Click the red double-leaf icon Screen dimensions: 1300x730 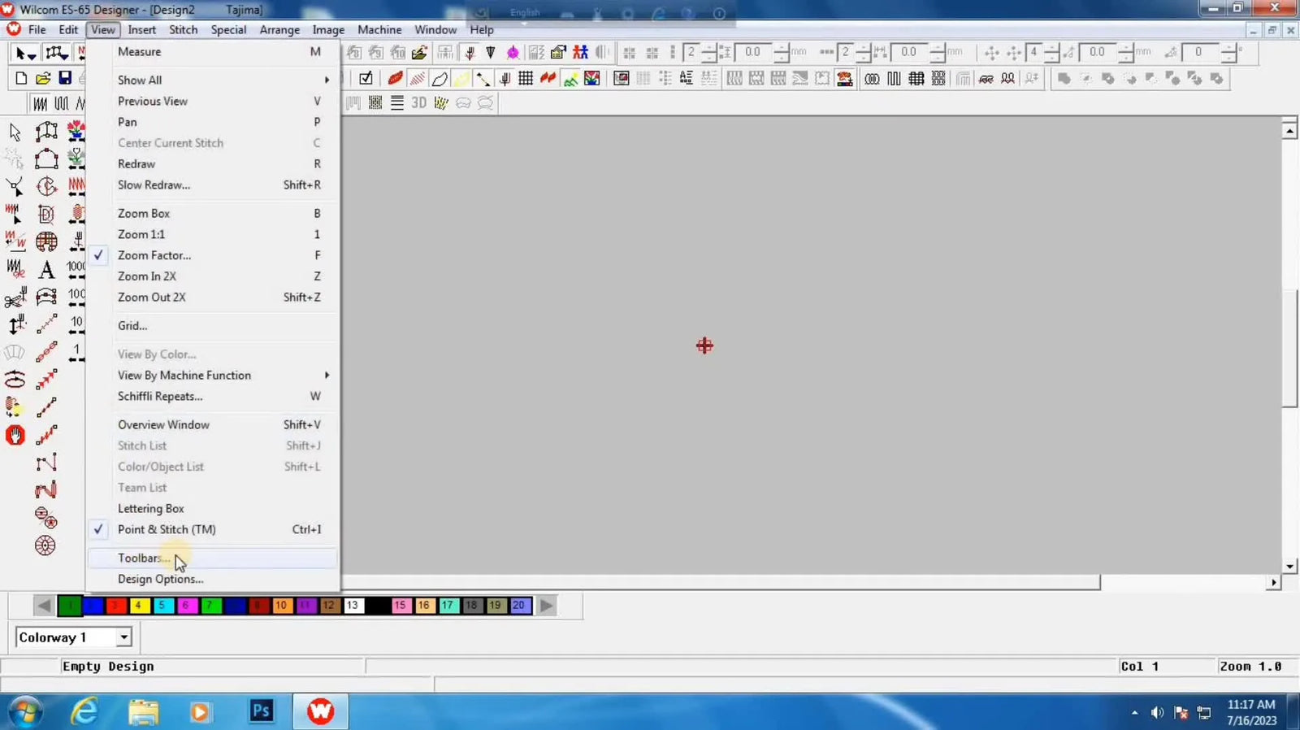(548, 78)
